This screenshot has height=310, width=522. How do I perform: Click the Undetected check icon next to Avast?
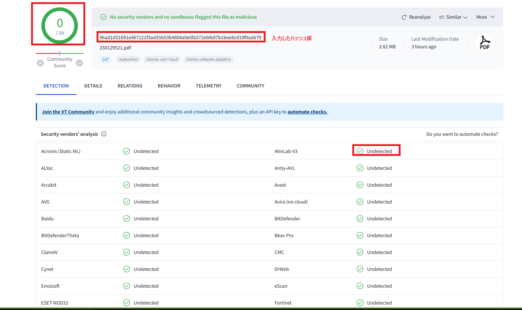click(360, 185)
